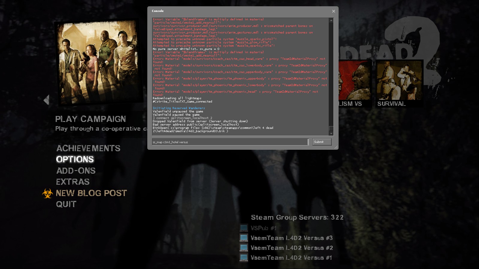
Task: Click the server icon next to VSPub #1
Action: 244,228
